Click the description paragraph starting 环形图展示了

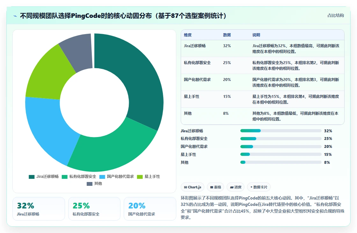click(263, 208)
